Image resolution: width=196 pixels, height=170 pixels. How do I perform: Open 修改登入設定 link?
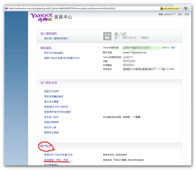tap(51, 117)
